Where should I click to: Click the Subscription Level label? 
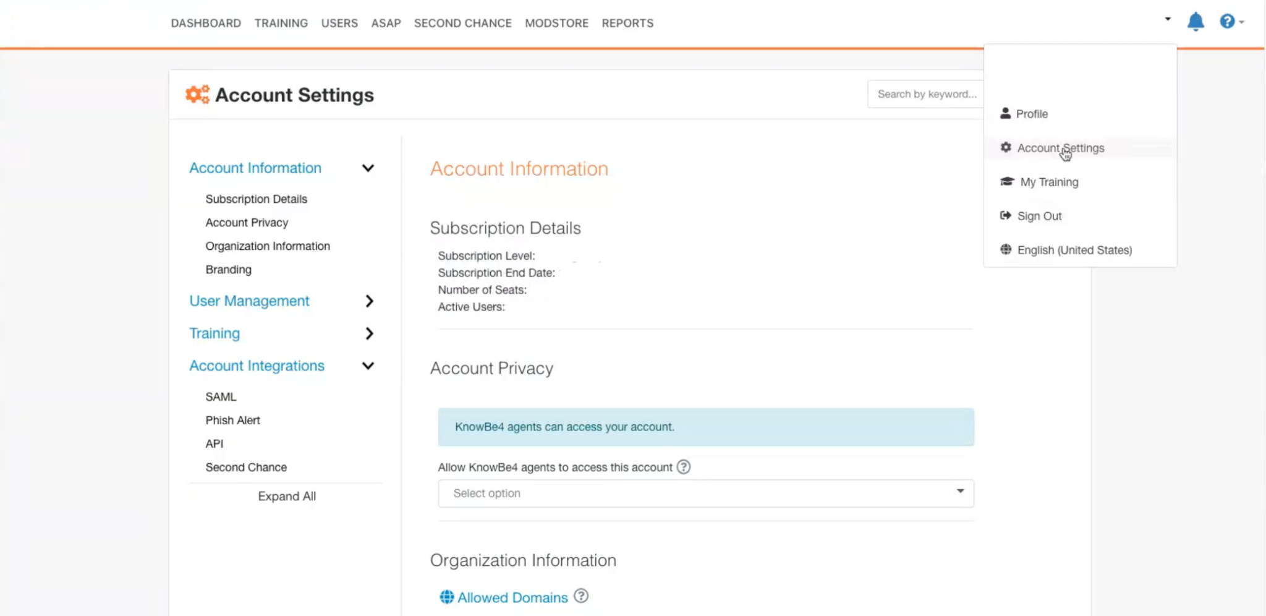pos(486,255)
